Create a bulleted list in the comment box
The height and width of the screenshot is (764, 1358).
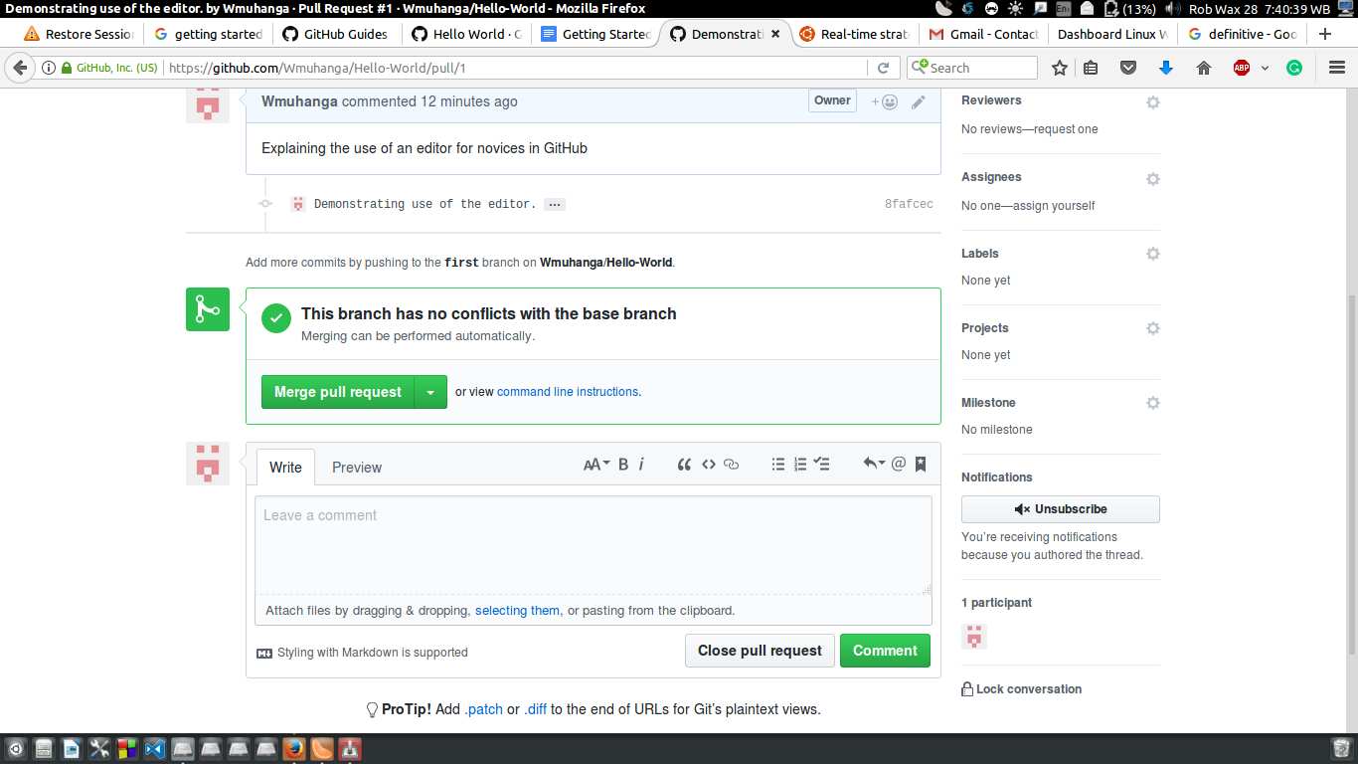778,464
